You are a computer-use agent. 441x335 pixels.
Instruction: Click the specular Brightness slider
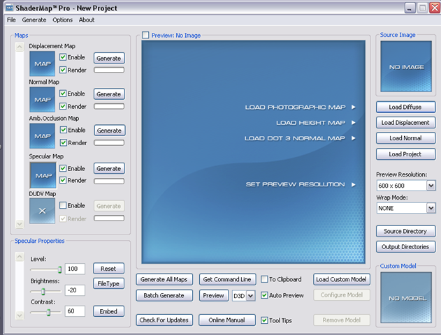coord(43,291)
